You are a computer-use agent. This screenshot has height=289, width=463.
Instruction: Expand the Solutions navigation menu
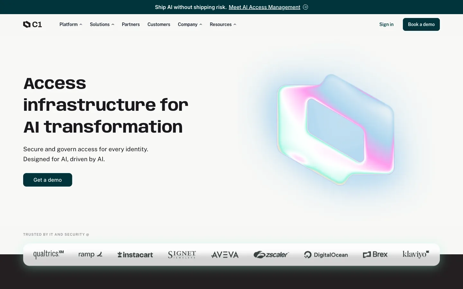coord(102,24)
